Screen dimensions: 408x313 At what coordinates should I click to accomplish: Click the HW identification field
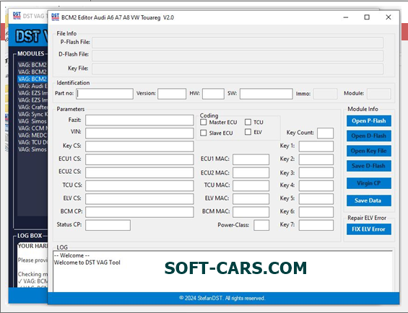click(213, 94)
